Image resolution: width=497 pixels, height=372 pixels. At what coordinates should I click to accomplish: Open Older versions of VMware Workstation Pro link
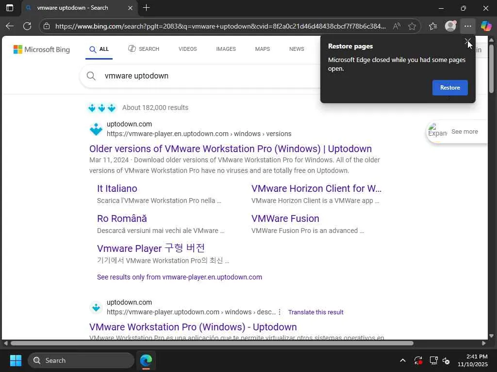[231, 149]
